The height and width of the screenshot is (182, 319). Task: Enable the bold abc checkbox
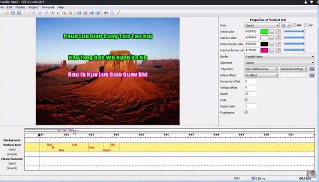(x=294, y=25)
